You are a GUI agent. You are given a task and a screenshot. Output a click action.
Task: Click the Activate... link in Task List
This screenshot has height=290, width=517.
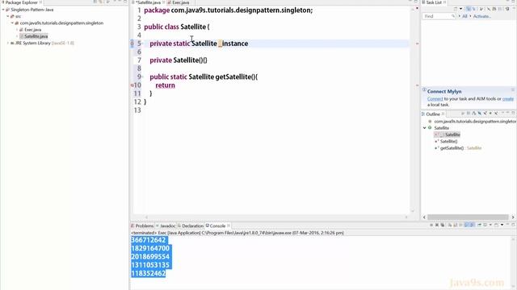pyautogui.click(x=482, y=16)
